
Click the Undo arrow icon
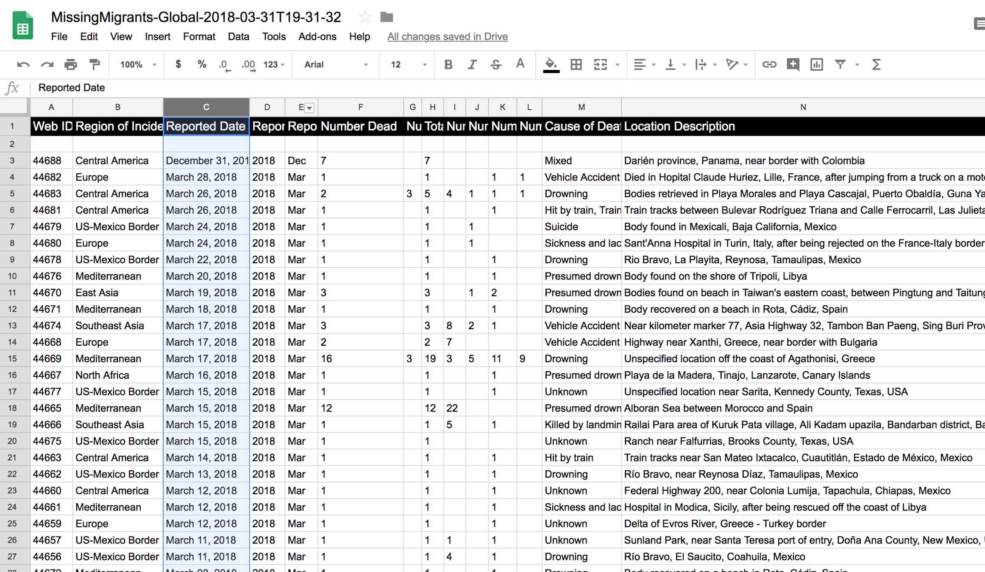(23, 64)
